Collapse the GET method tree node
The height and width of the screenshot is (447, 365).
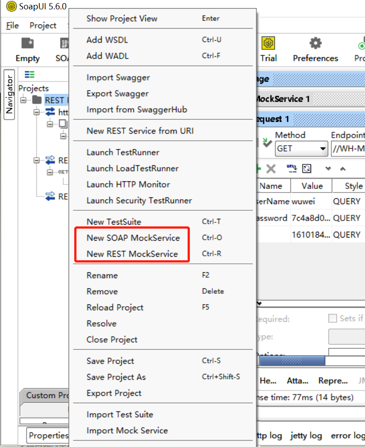pos(50,172)
